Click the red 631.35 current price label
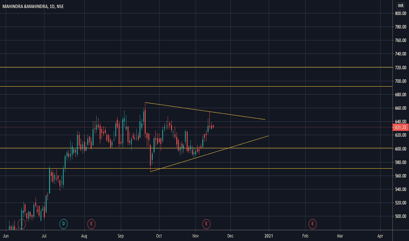Screen dimensions: 409x241 400,128
